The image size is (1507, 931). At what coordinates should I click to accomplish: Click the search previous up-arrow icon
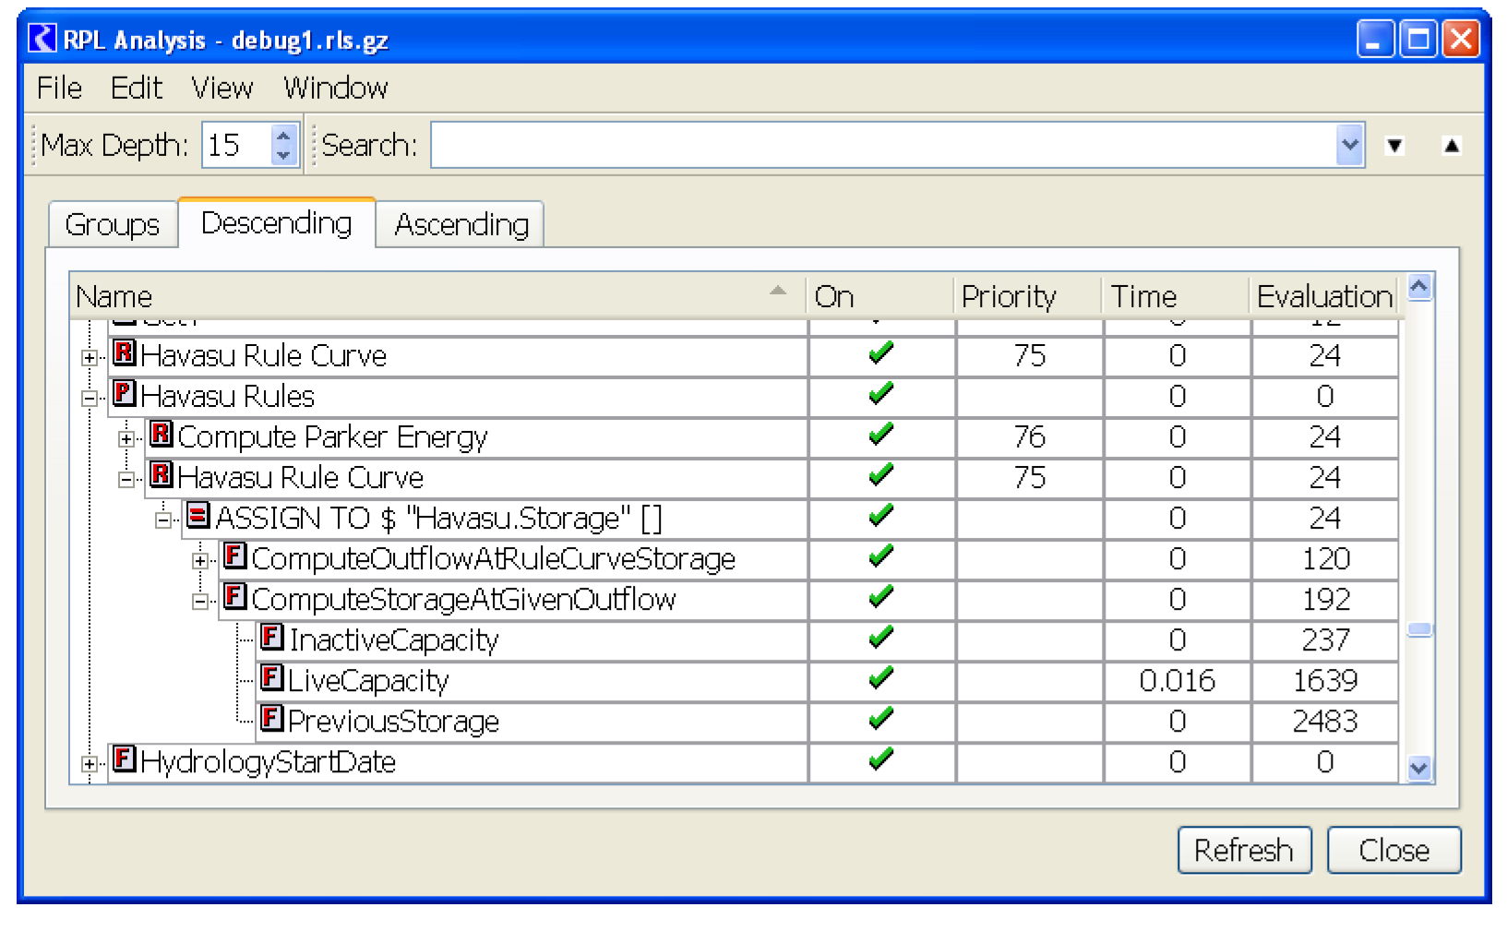point(1451,146)
